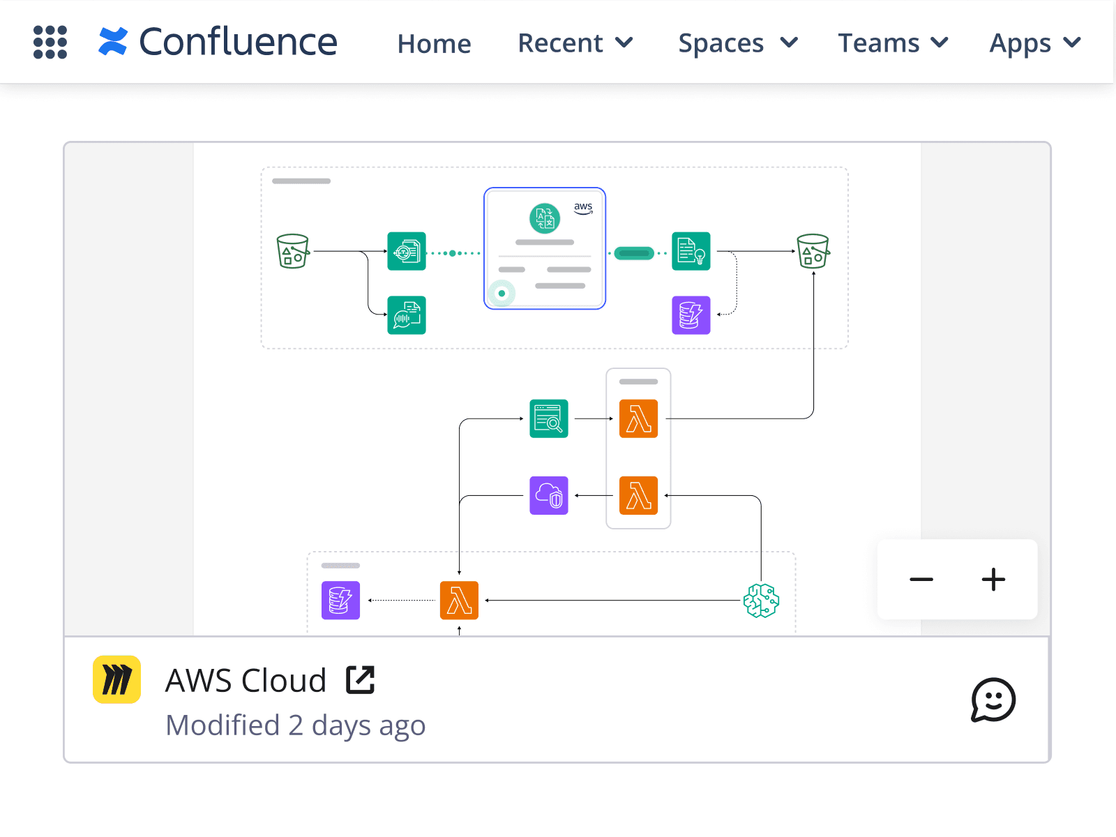The image size is (1116, 837).
Task: Open the emoji comment reaction icon
Action: (993, 700)
